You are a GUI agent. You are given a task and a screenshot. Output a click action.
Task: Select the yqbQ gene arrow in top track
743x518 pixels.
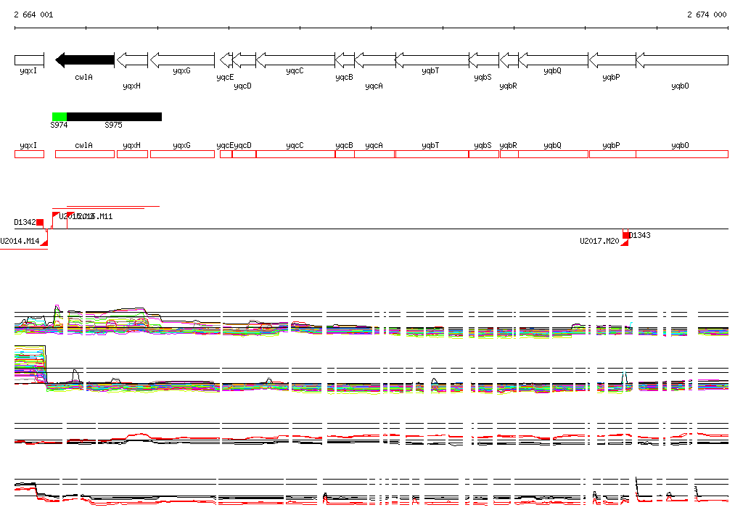click(x=553, y=60)
